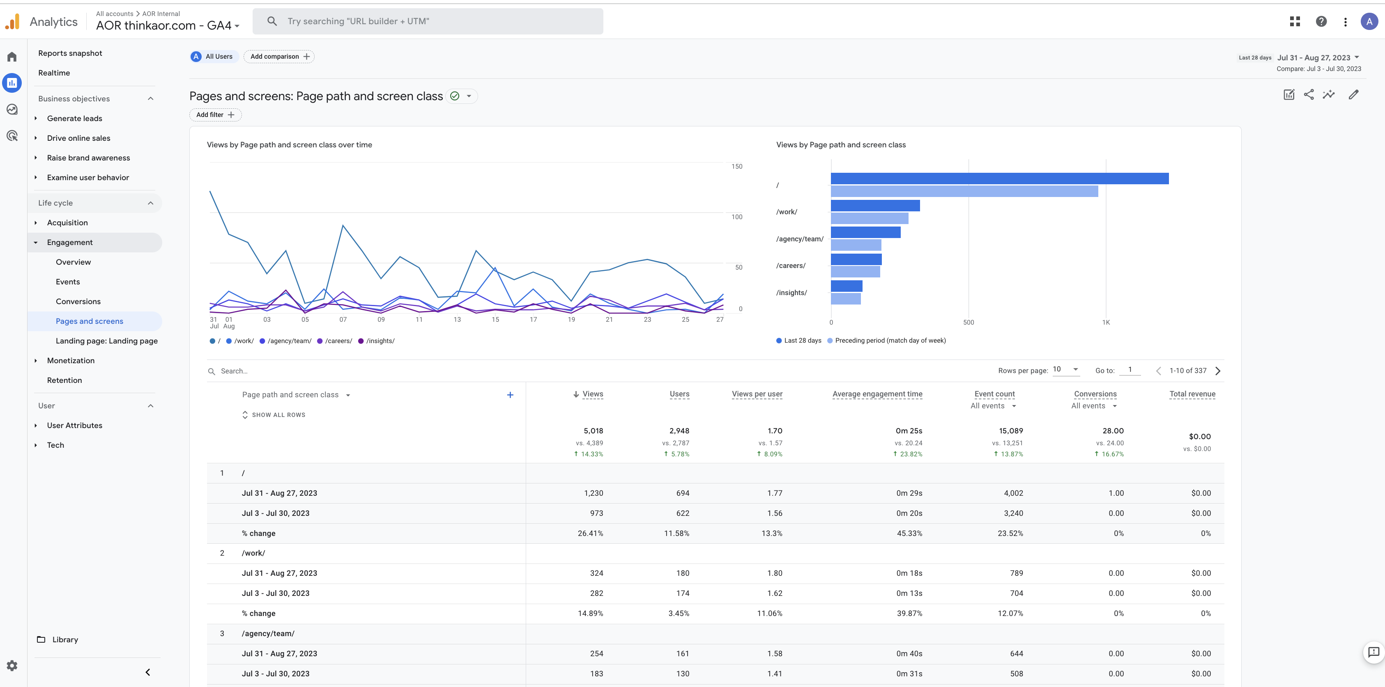Image resolution: width=1385 pixels, height=687 pixels.
Task: Click SHOW ALL ROWS toggle link
Action: pyautogui.click(x=277, y=415)
